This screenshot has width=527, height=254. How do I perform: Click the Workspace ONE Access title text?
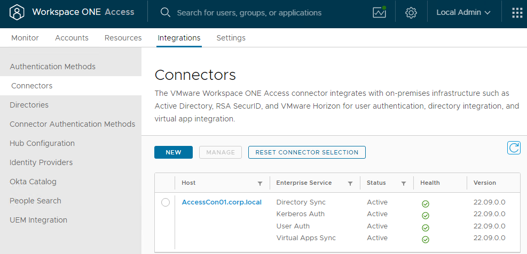point(83,12)
